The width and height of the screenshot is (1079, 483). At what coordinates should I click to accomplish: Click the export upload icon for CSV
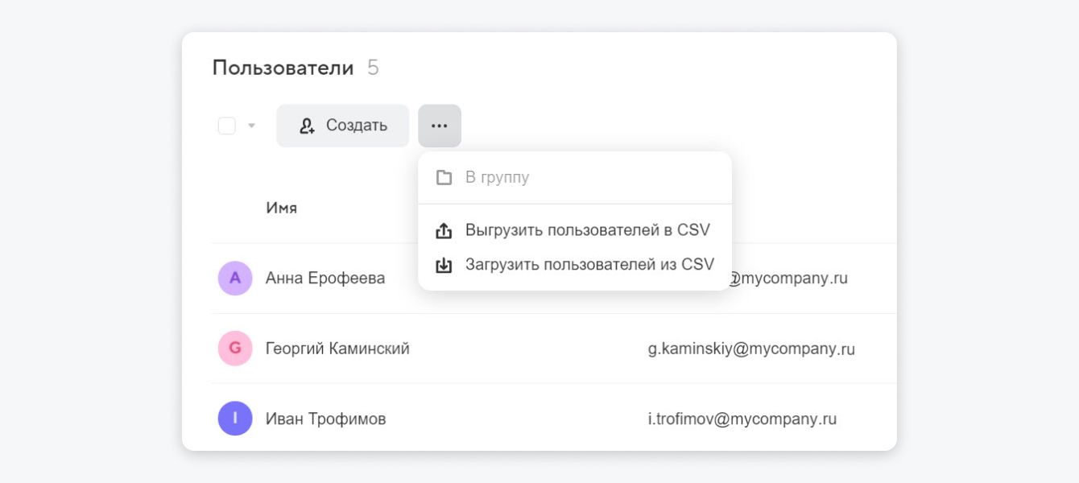[x=444, y=230]
